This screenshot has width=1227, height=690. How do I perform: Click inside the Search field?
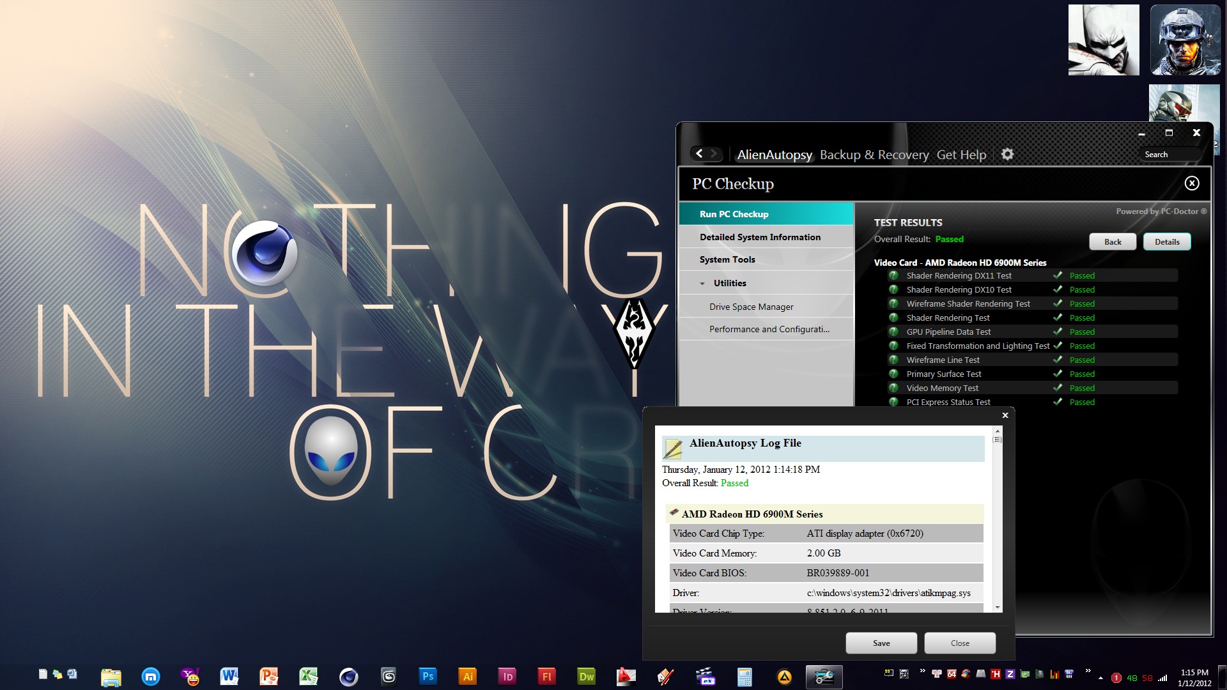tap(1171, 155)
